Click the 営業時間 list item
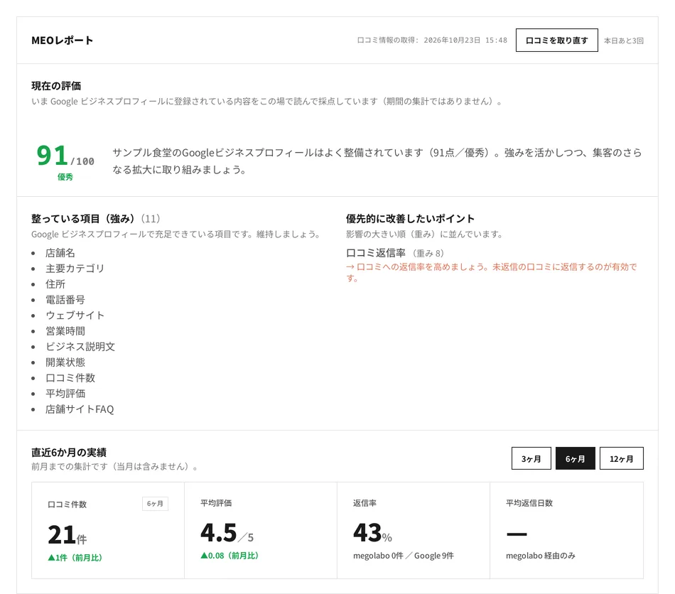The width and height of the screenshot is (675, 594). [x=65, y=331]
